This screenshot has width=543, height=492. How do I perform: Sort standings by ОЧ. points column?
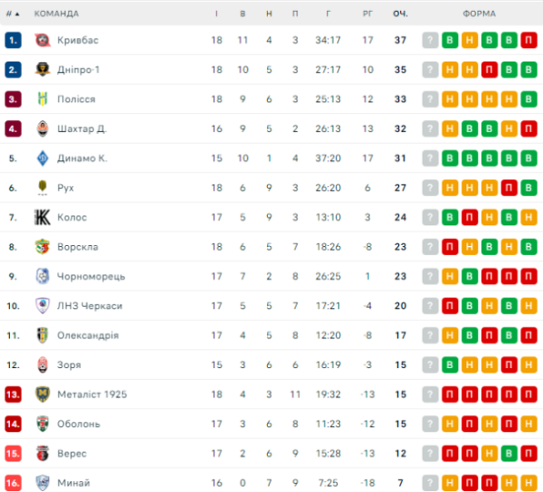point(400,14)
